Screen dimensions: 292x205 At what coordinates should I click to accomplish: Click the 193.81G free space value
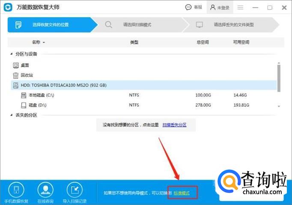click(241, 105)
